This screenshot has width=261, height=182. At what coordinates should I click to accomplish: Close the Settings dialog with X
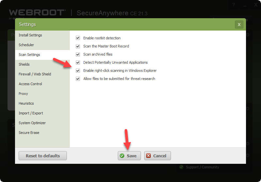click(x=239, y=24)
